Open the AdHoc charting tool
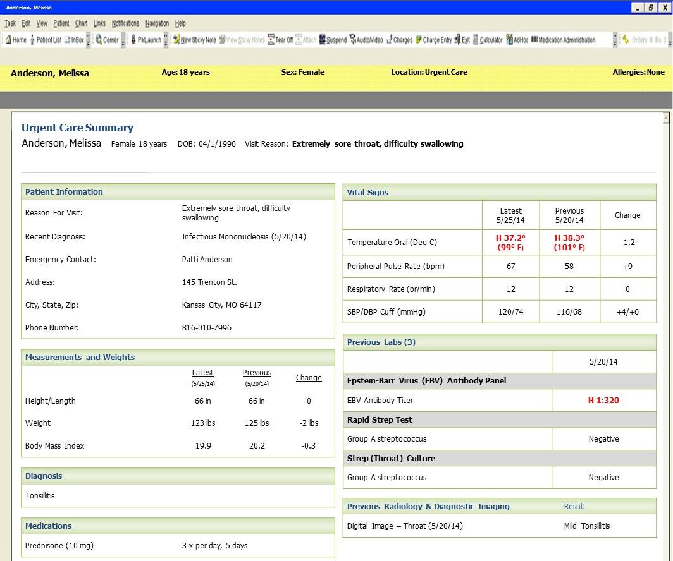Viewport: 673px width, 561px height. click(x=517, y=40)
